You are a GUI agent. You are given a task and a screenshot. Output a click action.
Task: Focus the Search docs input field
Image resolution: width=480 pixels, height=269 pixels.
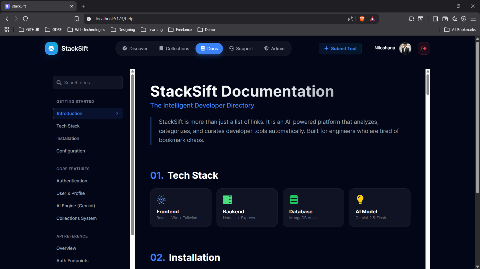tap(88, 83)
